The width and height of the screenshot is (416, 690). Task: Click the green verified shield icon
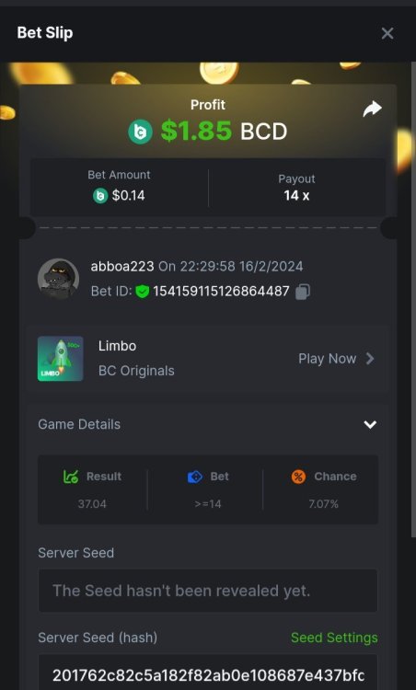[x=142, y=292]
